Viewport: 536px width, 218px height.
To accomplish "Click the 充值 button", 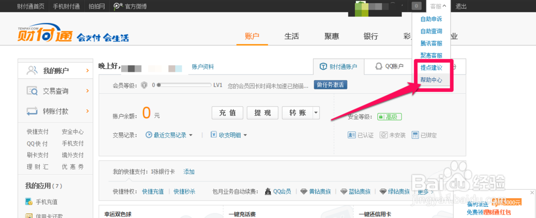I will [x=228, y=113].
